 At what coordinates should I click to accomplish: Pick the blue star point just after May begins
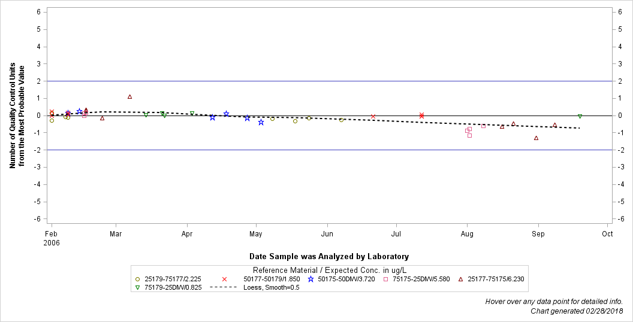pyautogui.click(x=261, y=122)
